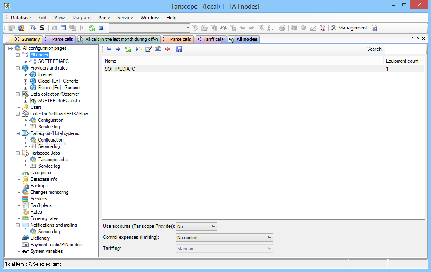Expand the Global [En] - Generic node
The image size is (431, 272).
26,81
